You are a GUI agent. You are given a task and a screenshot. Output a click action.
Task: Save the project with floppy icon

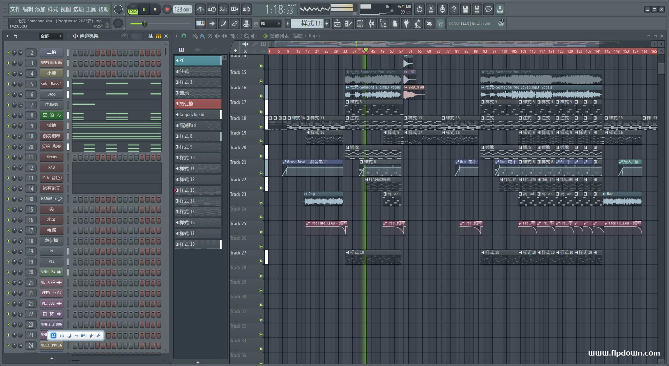coord(466,9)
